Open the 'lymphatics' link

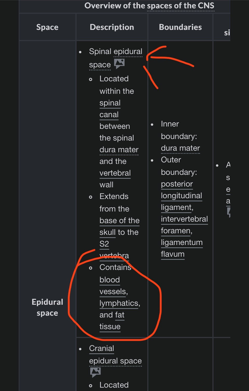[x=119, y=303]
